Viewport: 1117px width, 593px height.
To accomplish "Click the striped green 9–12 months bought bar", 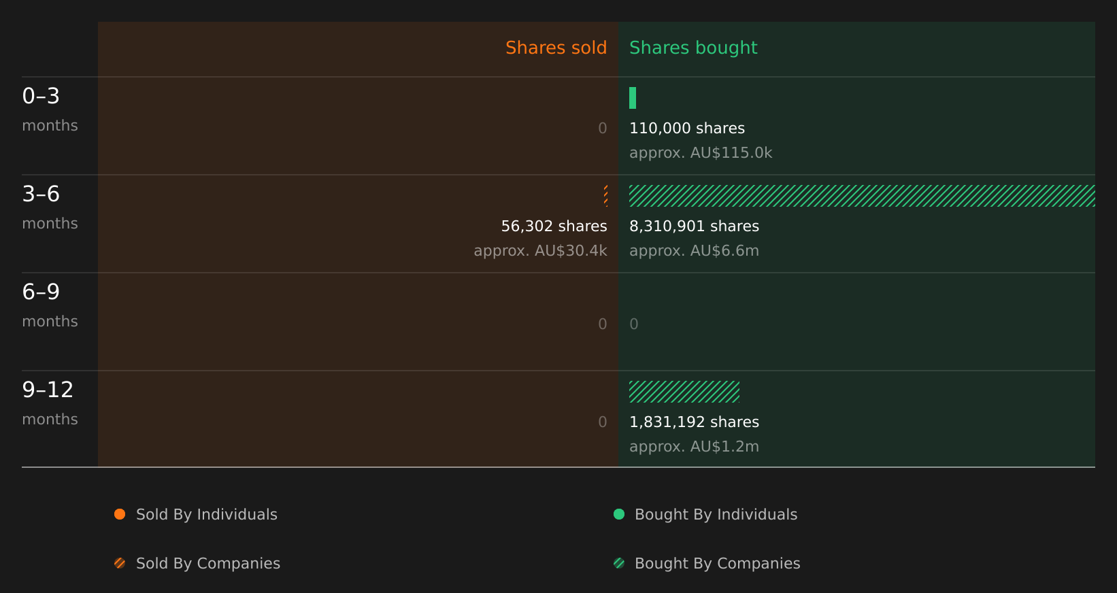I will coord(684,392).
